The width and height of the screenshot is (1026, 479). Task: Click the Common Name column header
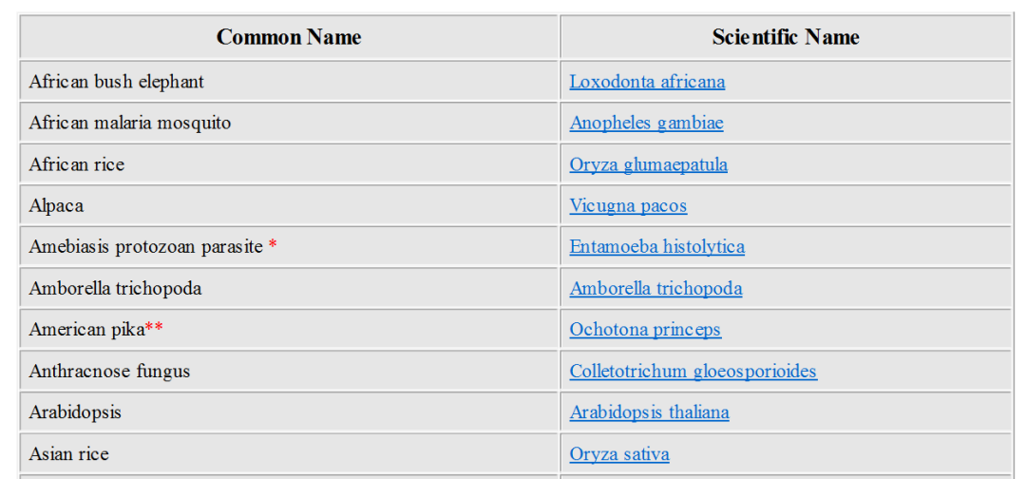click(x=289, y=37)
